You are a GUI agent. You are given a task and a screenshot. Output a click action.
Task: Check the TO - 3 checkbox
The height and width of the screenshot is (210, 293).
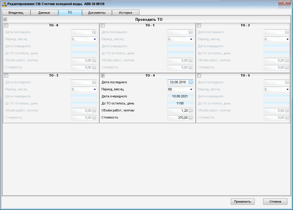tap(6, 76)
